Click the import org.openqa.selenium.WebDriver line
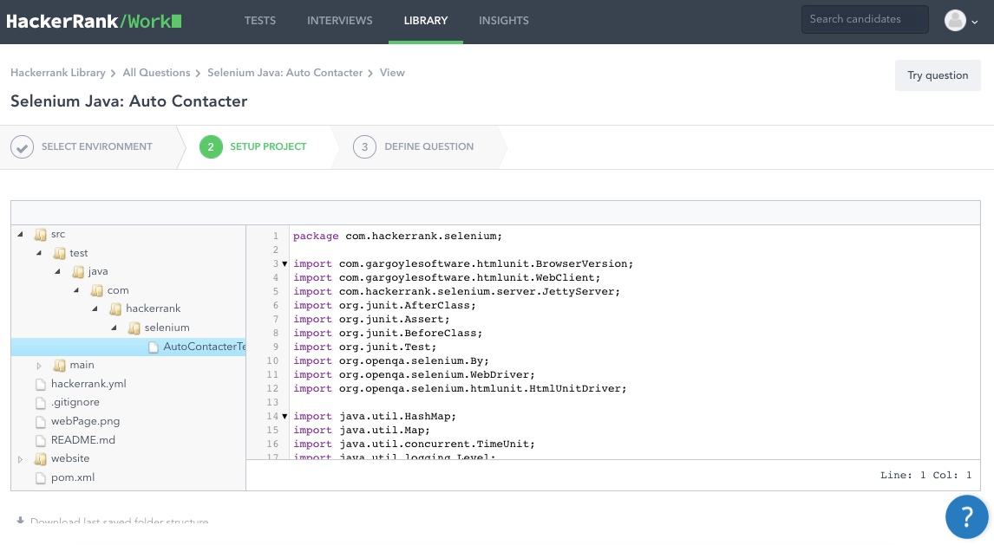994x545 pixels. click(x=414, y=374)
